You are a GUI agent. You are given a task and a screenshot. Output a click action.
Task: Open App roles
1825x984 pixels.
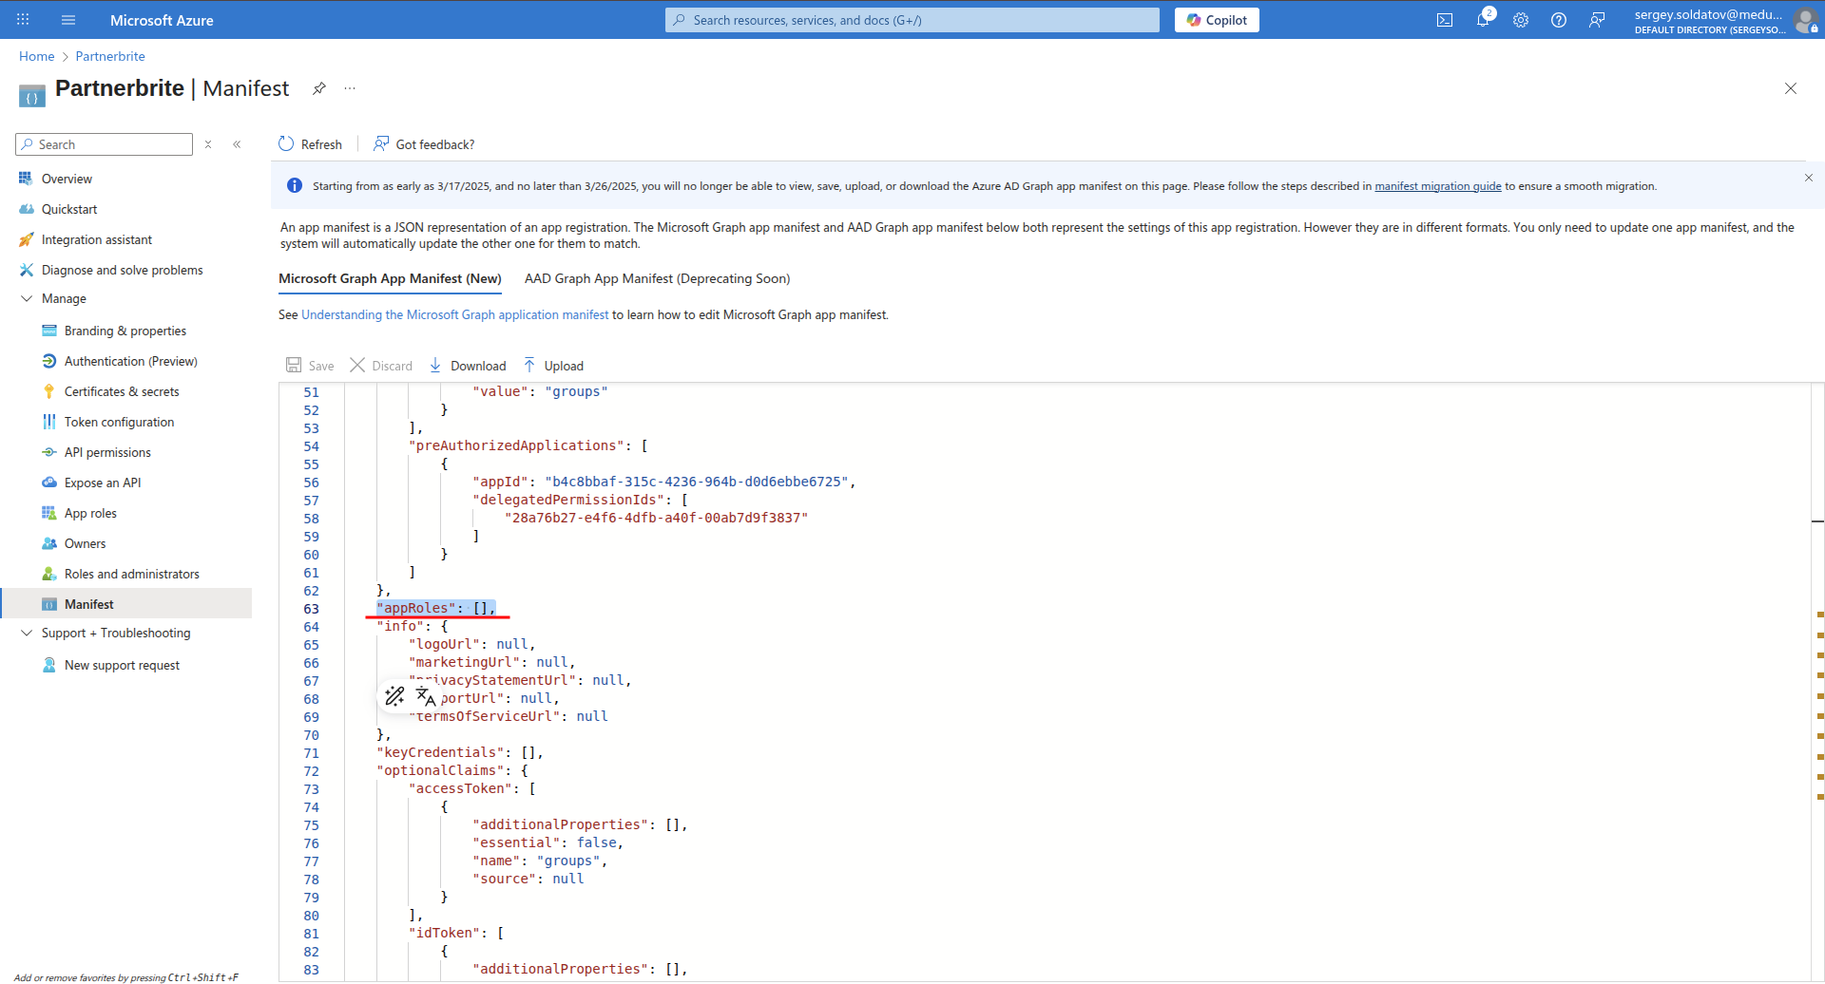tap(90, 513)
